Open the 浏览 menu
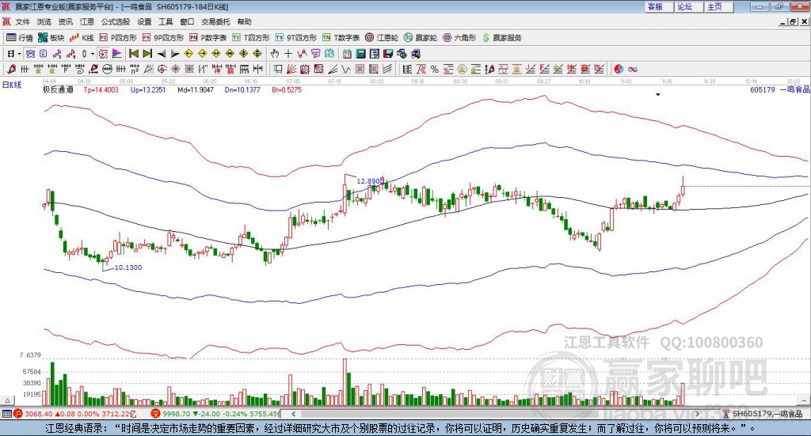 pos(44,21)
